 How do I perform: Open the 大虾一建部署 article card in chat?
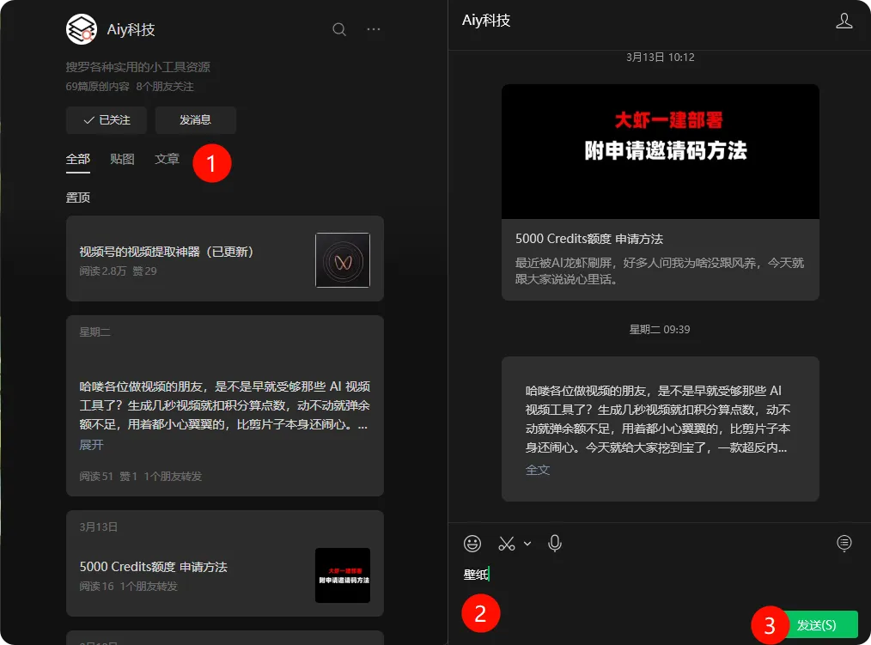[x=660, y=192]
